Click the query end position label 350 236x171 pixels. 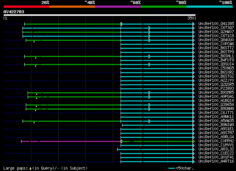coord(191,18)
